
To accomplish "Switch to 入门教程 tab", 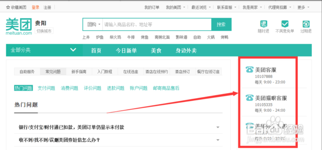I will pos(105,72).
